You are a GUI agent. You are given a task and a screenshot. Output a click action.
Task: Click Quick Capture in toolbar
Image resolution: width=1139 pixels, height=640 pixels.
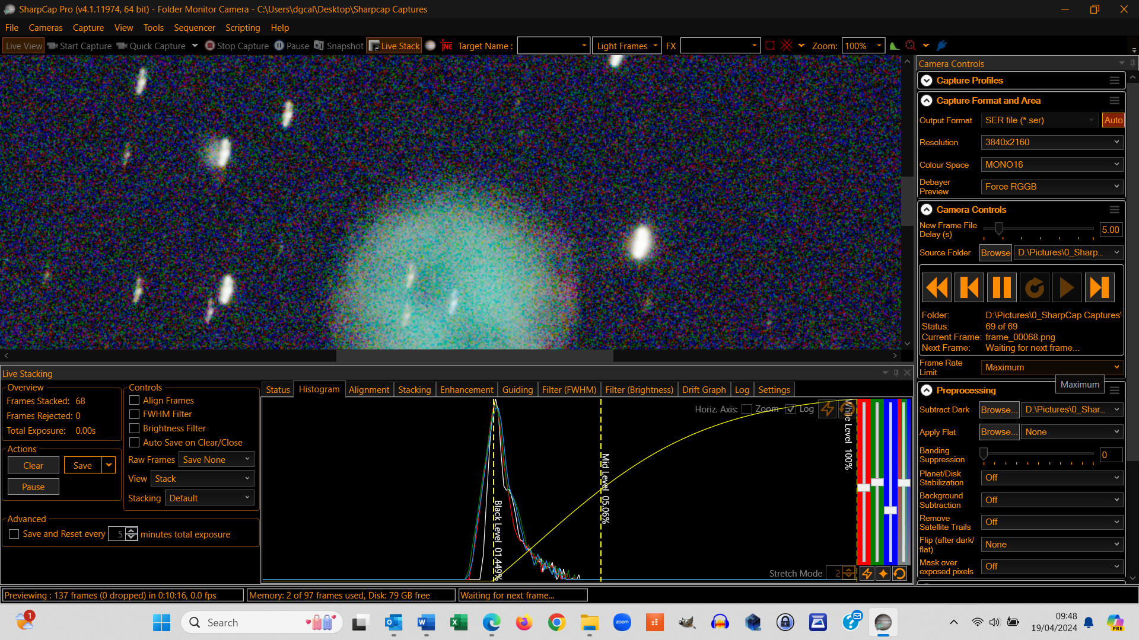click(151, 46)
